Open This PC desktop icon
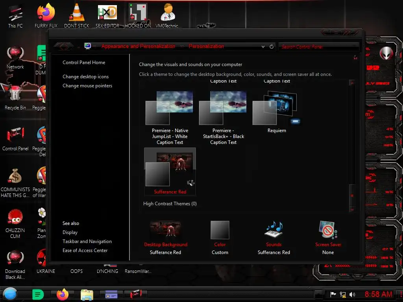 point(15,16)
